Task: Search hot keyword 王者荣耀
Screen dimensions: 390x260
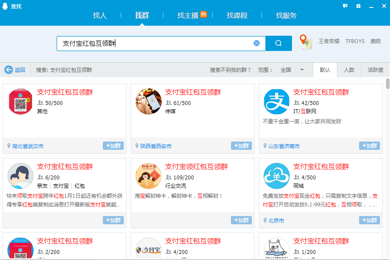Action: point(329,41)
